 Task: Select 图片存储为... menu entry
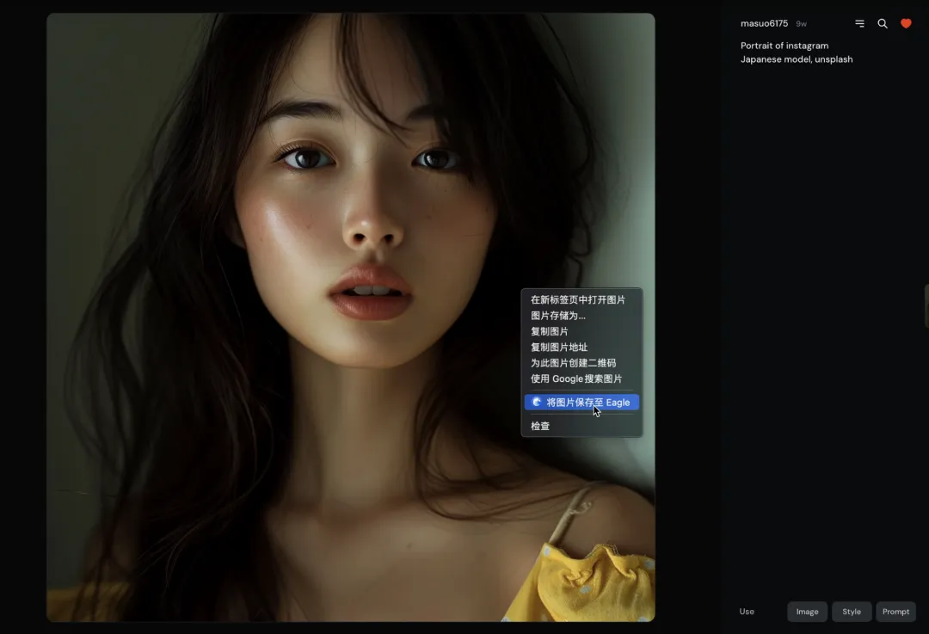point(557,316)
